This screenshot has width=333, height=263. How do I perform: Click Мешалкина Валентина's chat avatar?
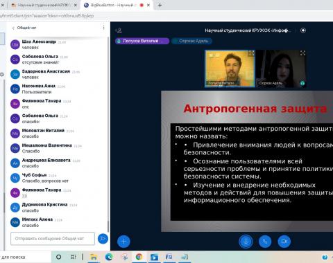click(15, 148)
